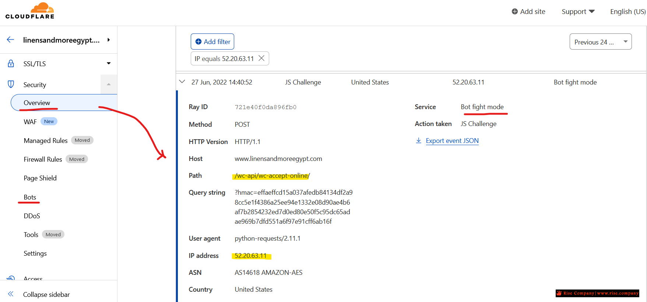Click the host www.linensandmoreegypt.com
Image resolution: width=647 pixels, height=302 pixels.
tap(278, 159)
